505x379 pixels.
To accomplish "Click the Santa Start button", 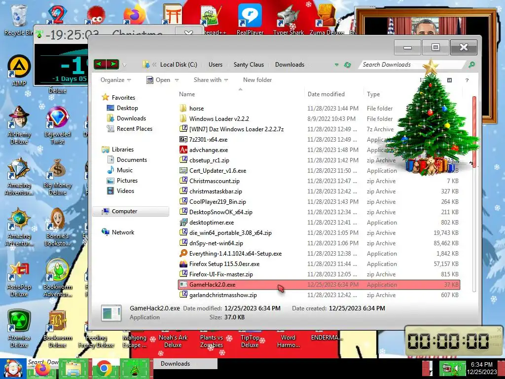I will click(13, 369).
